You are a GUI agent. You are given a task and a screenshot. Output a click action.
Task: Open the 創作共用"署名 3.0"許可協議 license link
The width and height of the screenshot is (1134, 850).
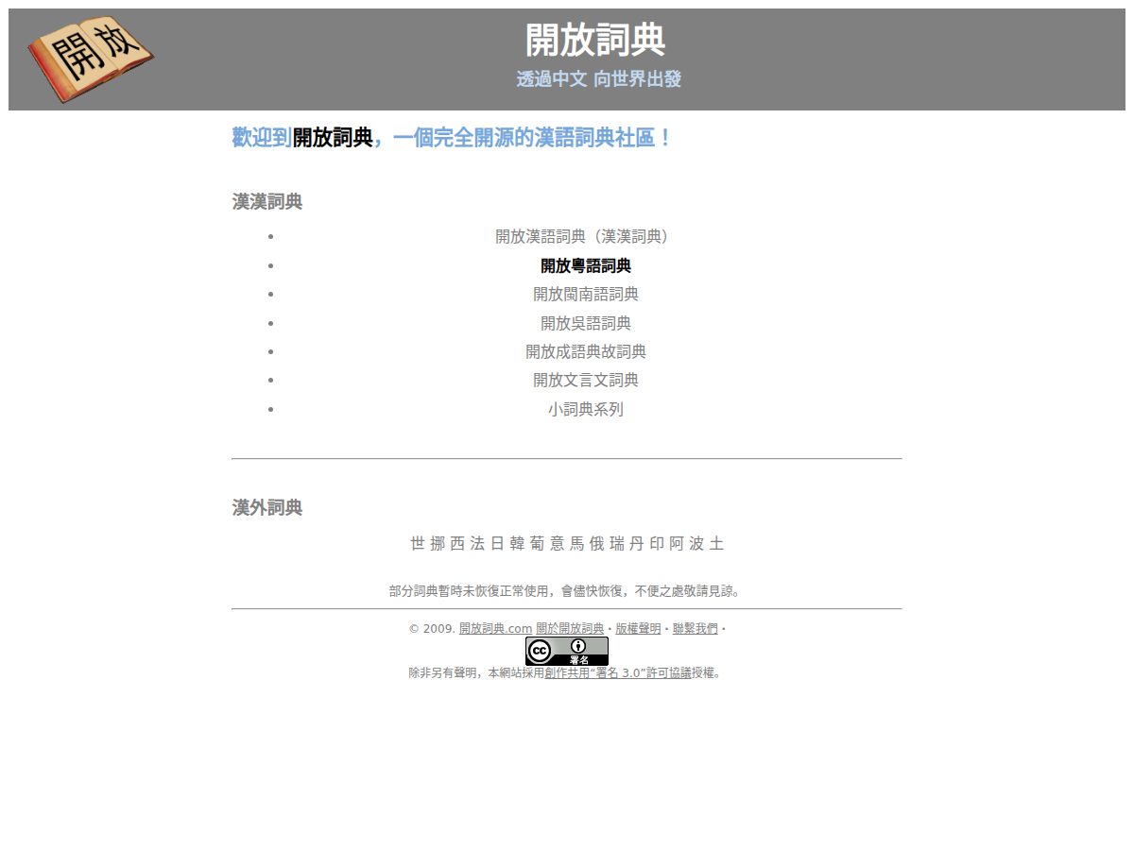pos(619,673)
